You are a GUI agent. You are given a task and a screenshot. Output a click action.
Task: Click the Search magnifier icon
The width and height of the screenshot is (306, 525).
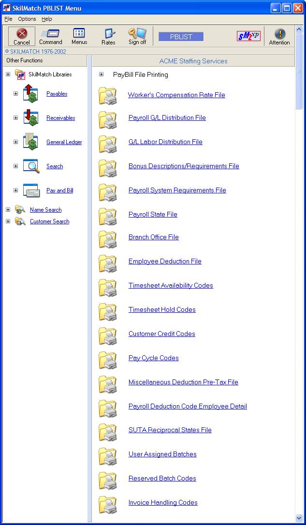(31, 166)
